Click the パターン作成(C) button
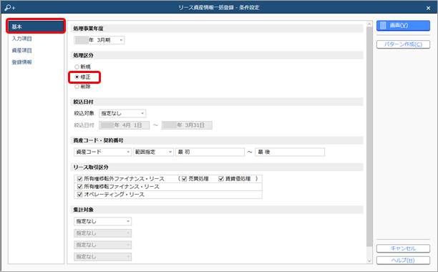438x272 pixels. coord(403,44)
